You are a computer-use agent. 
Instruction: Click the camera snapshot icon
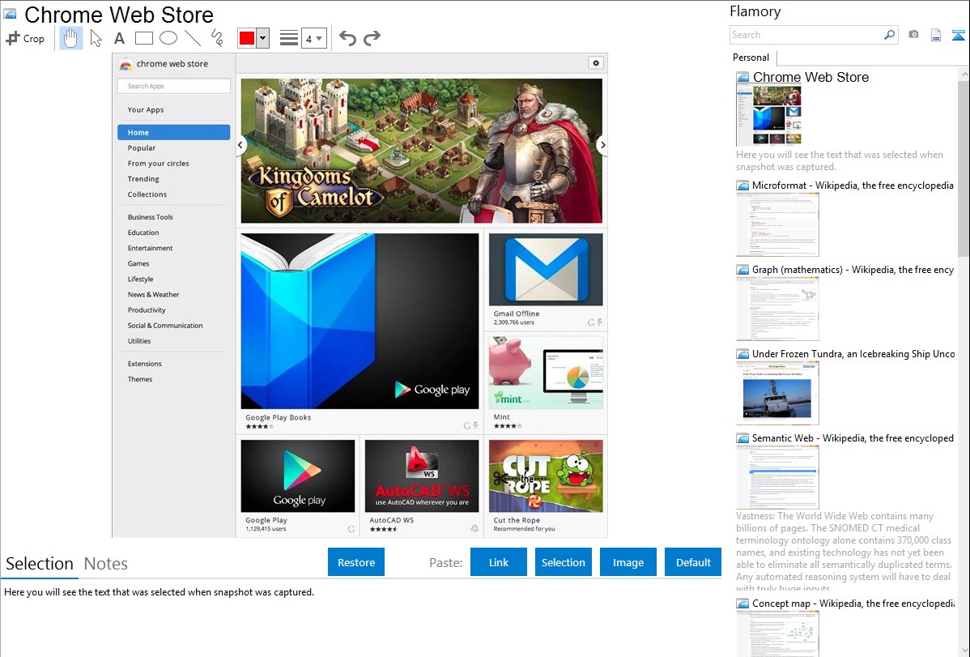(x=913, y=35)
